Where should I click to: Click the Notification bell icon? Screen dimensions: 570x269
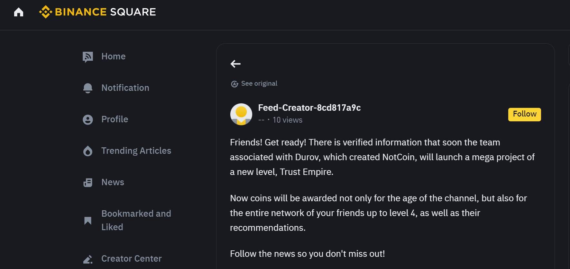tap(87, 88)
